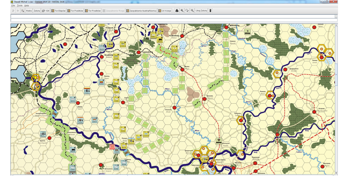Screen dimensions: 360x195
Task: Click the vertical map scrollbar
Action: pyautogui.click(x=336, y=98)
